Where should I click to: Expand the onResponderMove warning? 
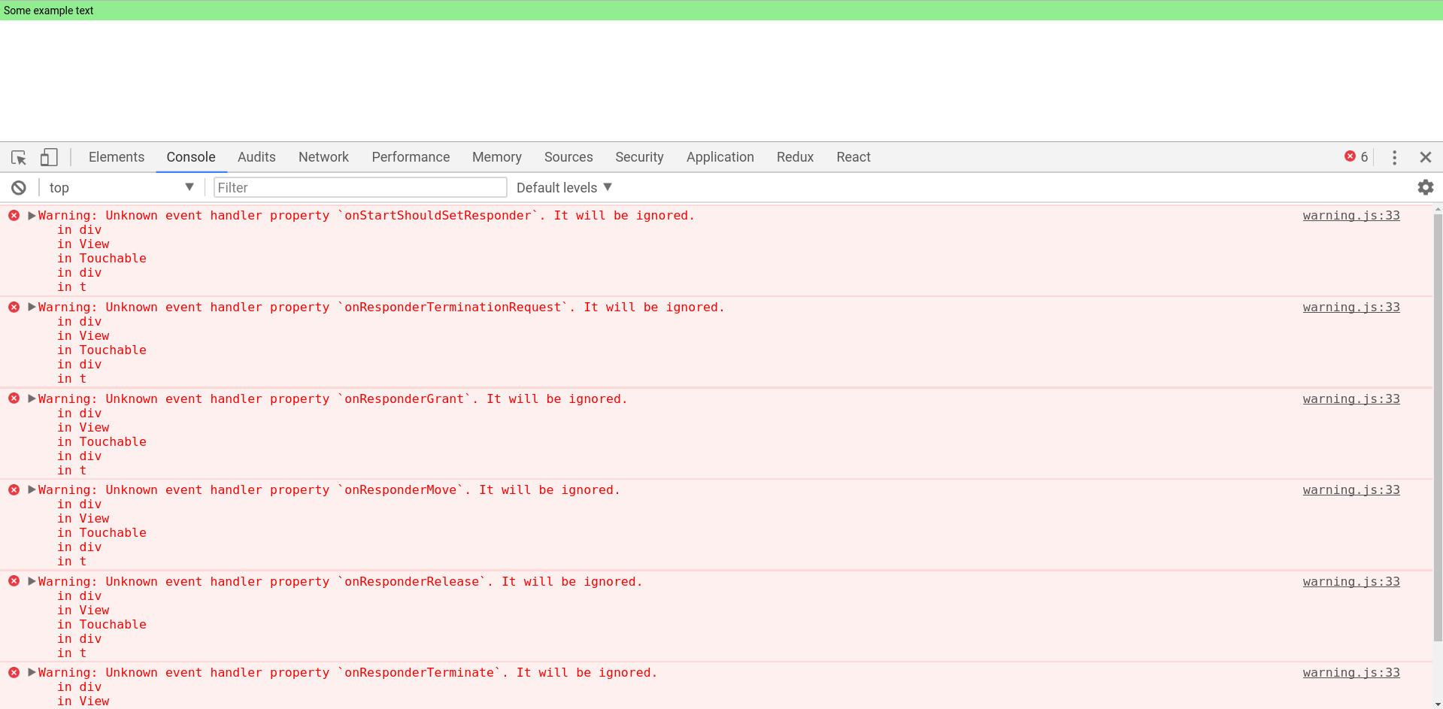coord(32,489)
